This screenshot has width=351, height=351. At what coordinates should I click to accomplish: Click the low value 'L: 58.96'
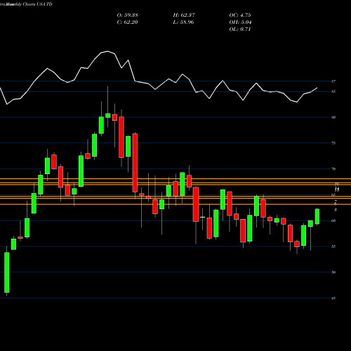coord(183,22)
